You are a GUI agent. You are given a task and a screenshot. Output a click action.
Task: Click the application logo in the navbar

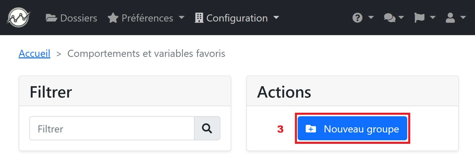(18, 17)
